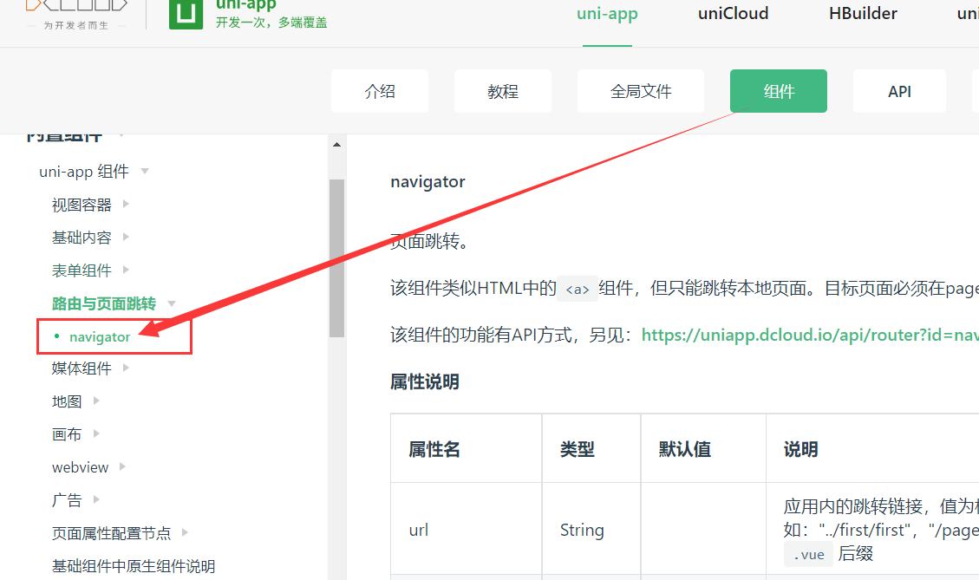The image size is (979, 580).
Task: Select the 介绍 section button
Action: pos(380,91)
